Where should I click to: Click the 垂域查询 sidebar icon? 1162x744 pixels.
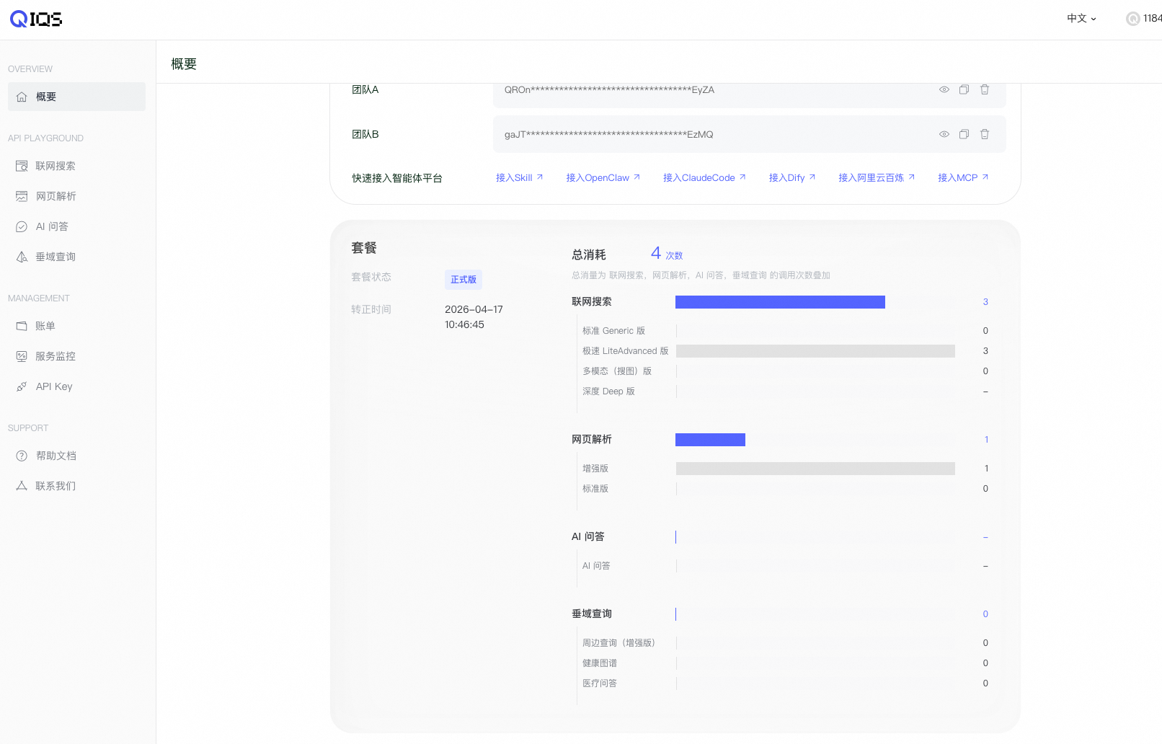pyautogui.click(x=22, y=257)
